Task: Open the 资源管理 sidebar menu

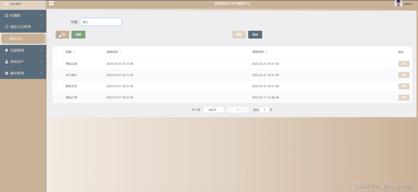Action: 23,50
